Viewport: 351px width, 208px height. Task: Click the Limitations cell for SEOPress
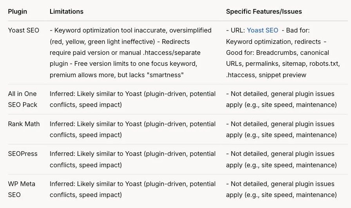(x=132, y=159)
